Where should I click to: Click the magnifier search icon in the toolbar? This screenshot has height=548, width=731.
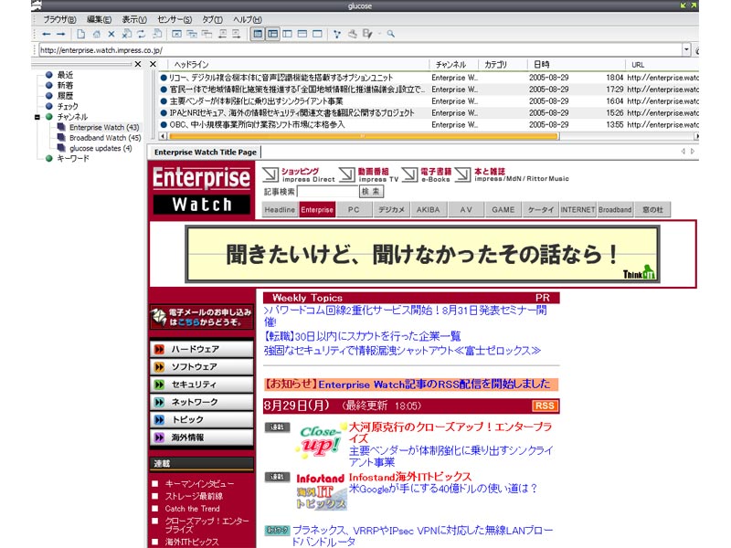391,34
